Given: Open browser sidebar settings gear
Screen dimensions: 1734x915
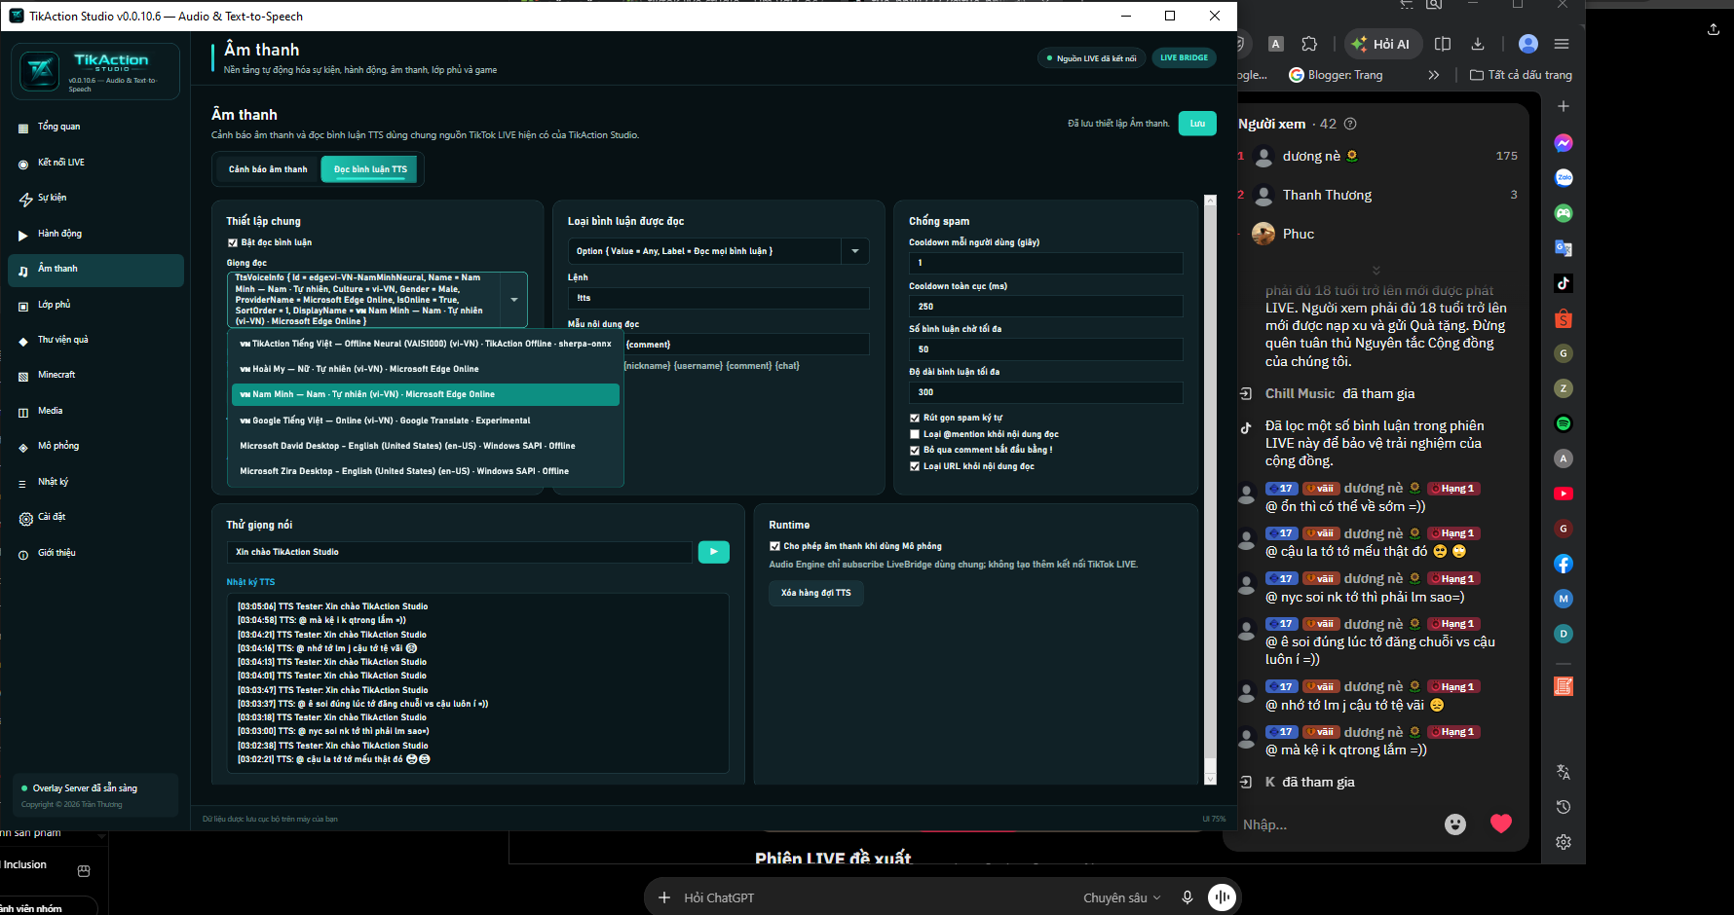Looking at the screenshot, I should pos(1564,842).
